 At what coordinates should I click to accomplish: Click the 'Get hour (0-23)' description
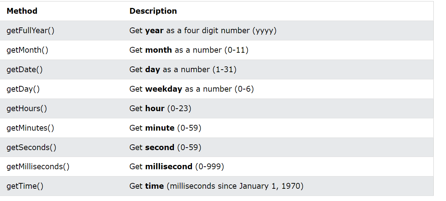pyautogui.click(x=160, y=109)
